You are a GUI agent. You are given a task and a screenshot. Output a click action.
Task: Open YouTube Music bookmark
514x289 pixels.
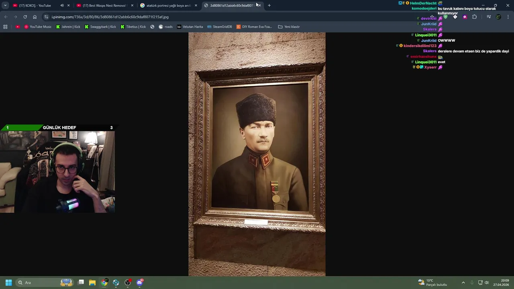(x=38, y=27)
